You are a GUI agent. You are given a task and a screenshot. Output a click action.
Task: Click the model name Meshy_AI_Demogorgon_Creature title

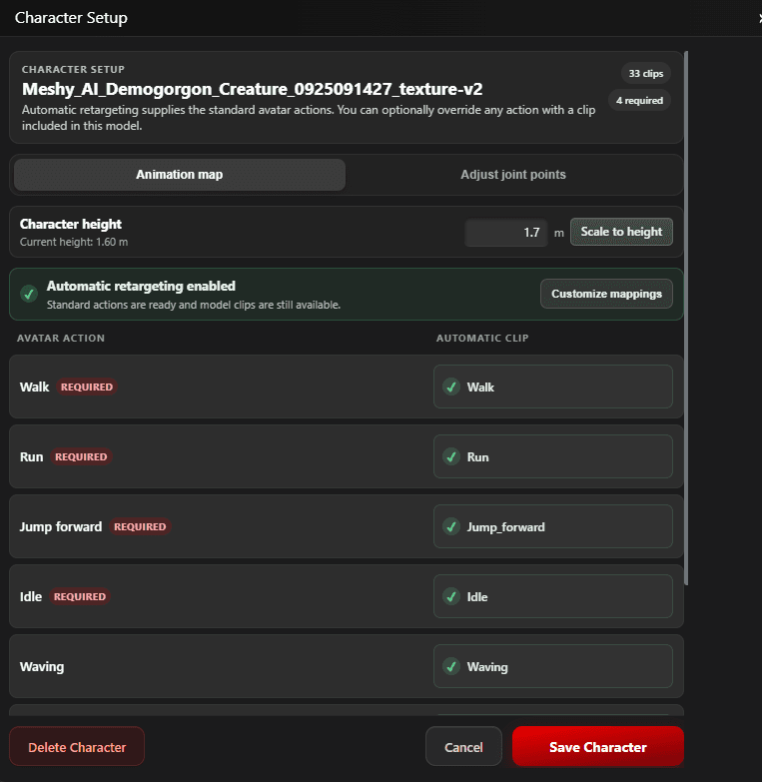(x=253, y=89)
